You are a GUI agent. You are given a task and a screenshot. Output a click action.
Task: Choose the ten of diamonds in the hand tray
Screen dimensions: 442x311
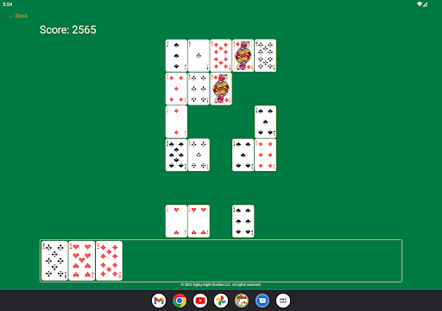[109, 261]
